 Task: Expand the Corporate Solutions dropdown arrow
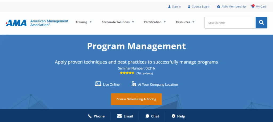point(133,22)
